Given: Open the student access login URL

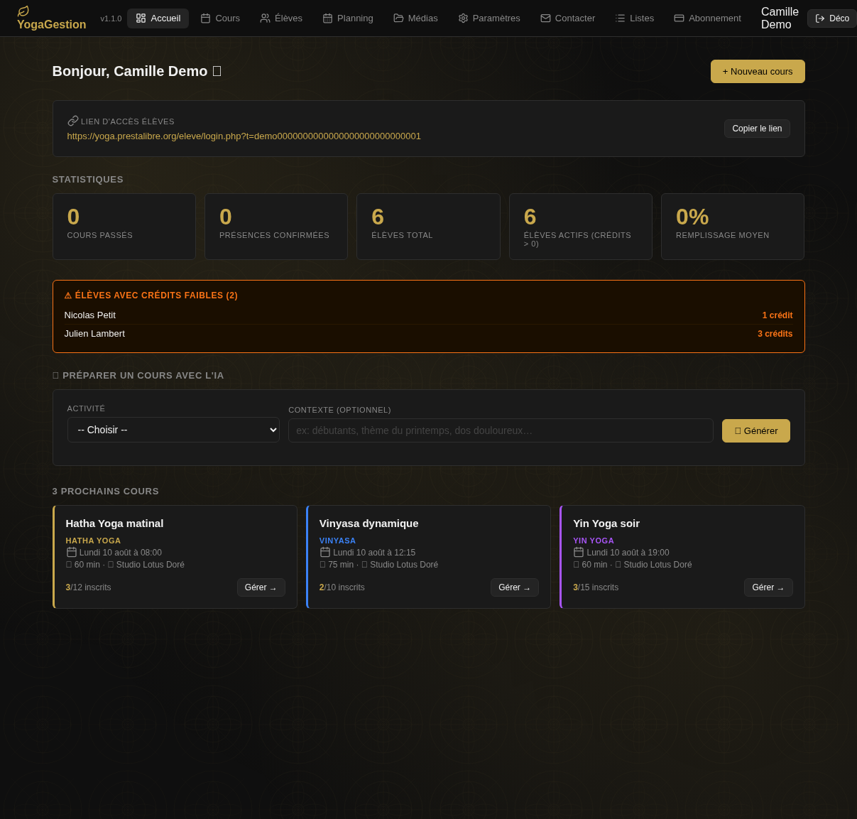Looking at the screenshot, I should click(244, 136).
